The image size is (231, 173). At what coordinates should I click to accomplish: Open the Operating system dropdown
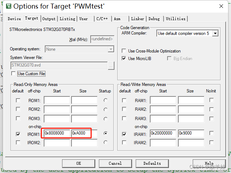coord(79,49)
